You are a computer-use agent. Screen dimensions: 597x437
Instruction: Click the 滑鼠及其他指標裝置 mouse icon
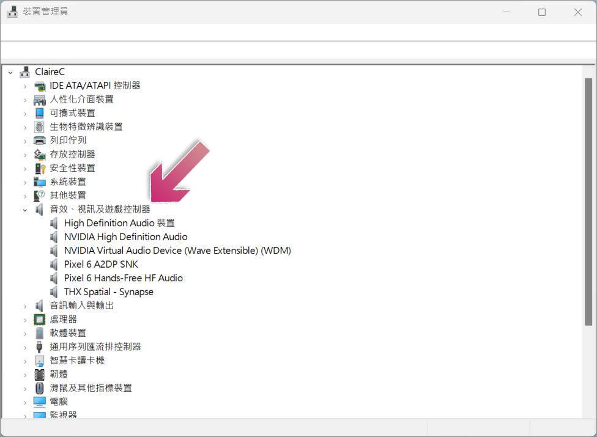pyautogui.click(x=40, y=388)
